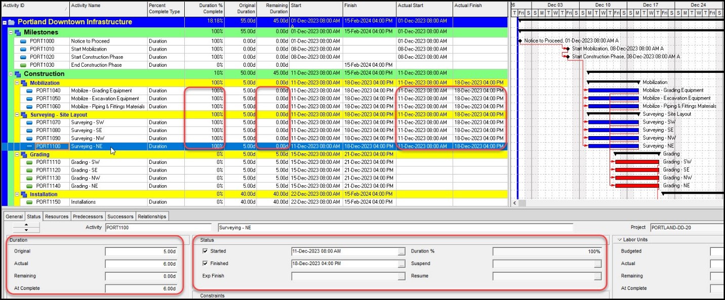Click the Construction WBS icon
This screenshot has height=300, width=725.
coord(18,74)
